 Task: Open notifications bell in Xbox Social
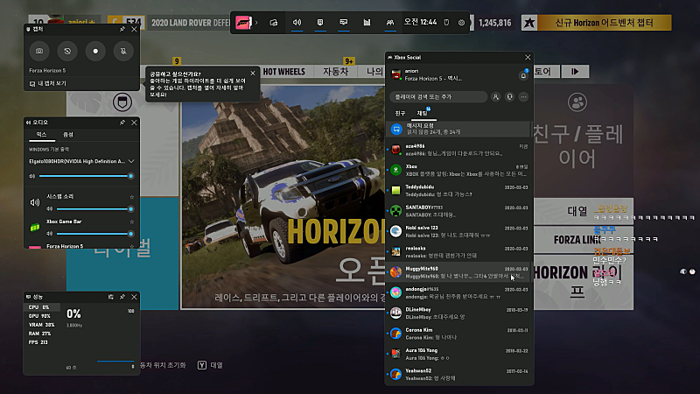pos(523,75)
